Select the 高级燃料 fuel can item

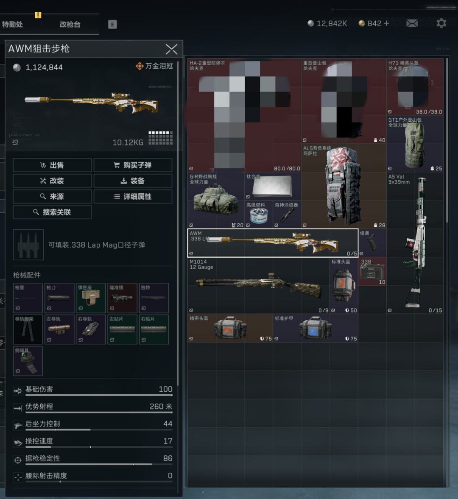[259, 215]
